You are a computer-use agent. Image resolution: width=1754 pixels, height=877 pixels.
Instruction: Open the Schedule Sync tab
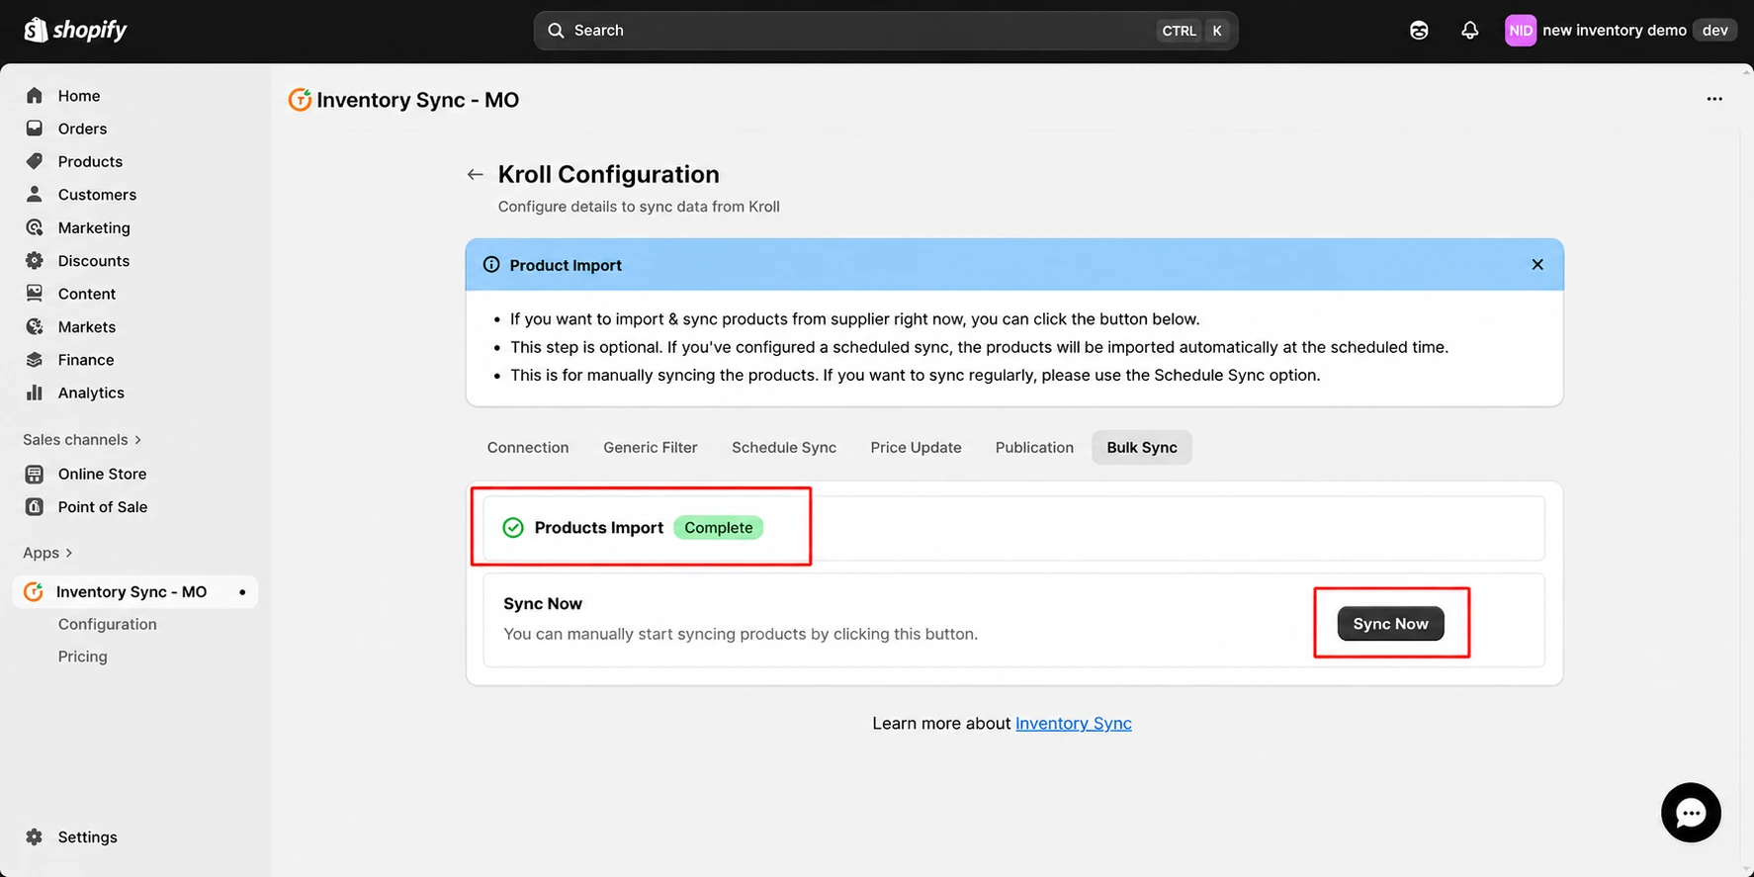784,448
